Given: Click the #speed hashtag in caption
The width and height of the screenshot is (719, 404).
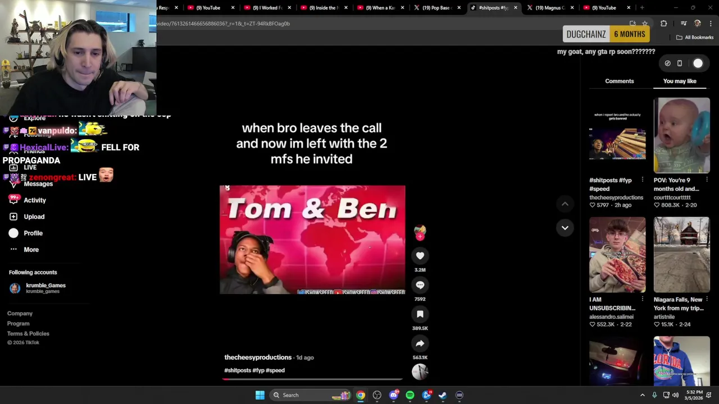Looking at the screenshot, I should [275, 370].
